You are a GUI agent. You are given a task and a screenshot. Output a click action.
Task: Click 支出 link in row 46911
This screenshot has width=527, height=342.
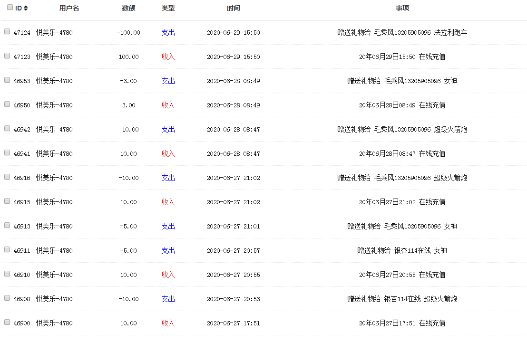pos(168,251)
